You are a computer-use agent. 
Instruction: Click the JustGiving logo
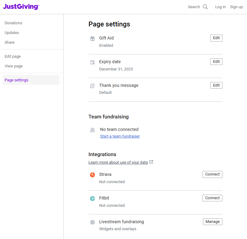[21, 7]
